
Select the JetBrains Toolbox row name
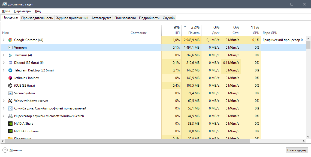point(27,78)
